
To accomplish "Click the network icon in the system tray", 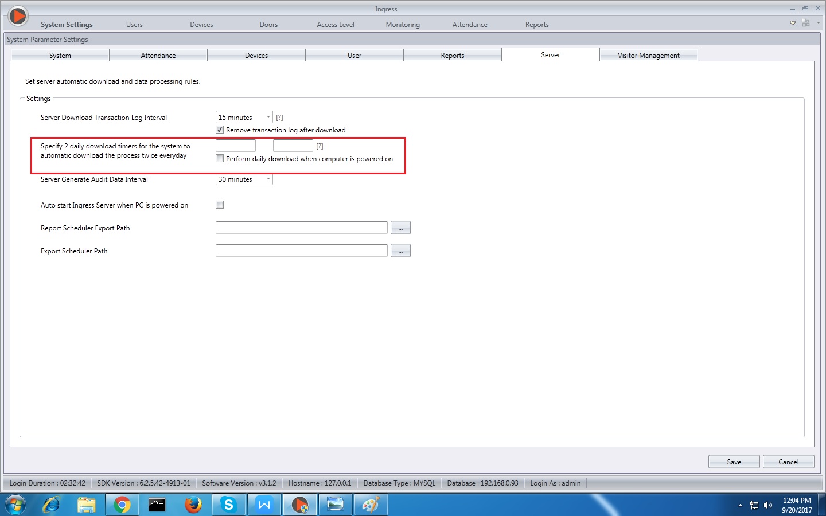I will 754,505.
